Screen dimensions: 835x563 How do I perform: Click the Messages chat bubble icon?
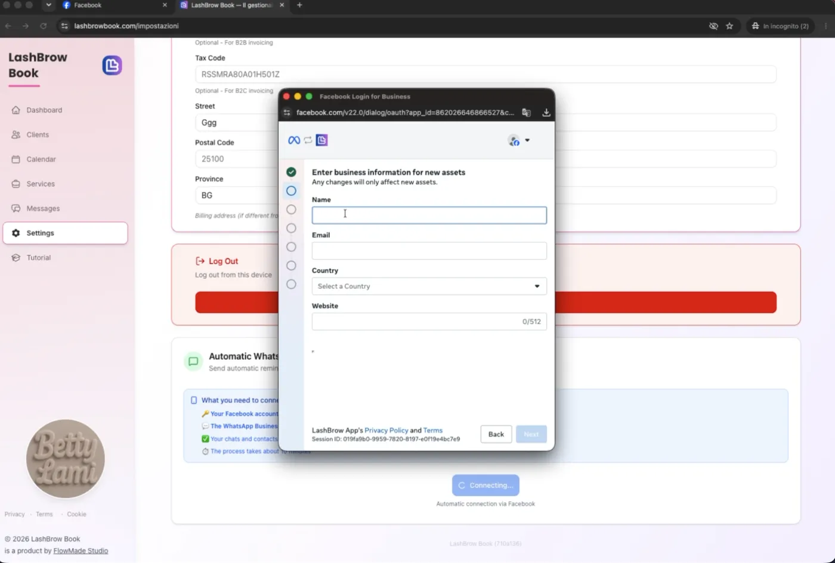pos(16,209)
